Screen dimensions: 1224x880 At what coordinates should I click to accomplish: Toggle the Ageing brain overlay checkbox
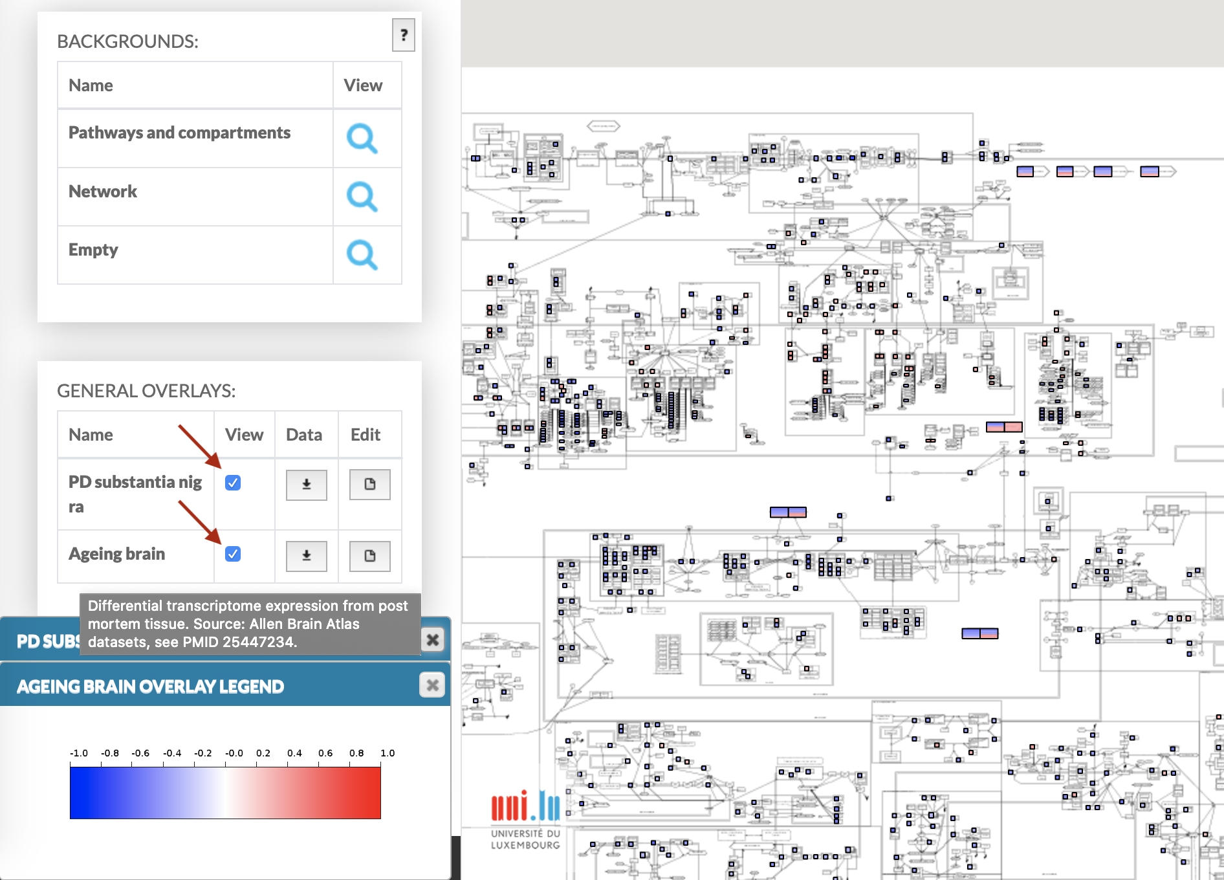(x=233, y=554)
